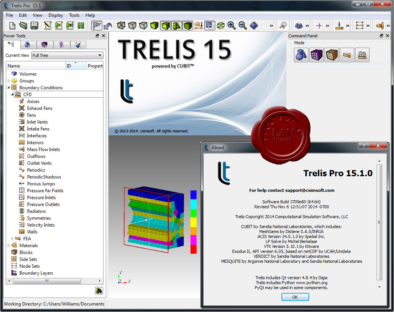Select the Exhaust Fans tree item

[40, 108]
